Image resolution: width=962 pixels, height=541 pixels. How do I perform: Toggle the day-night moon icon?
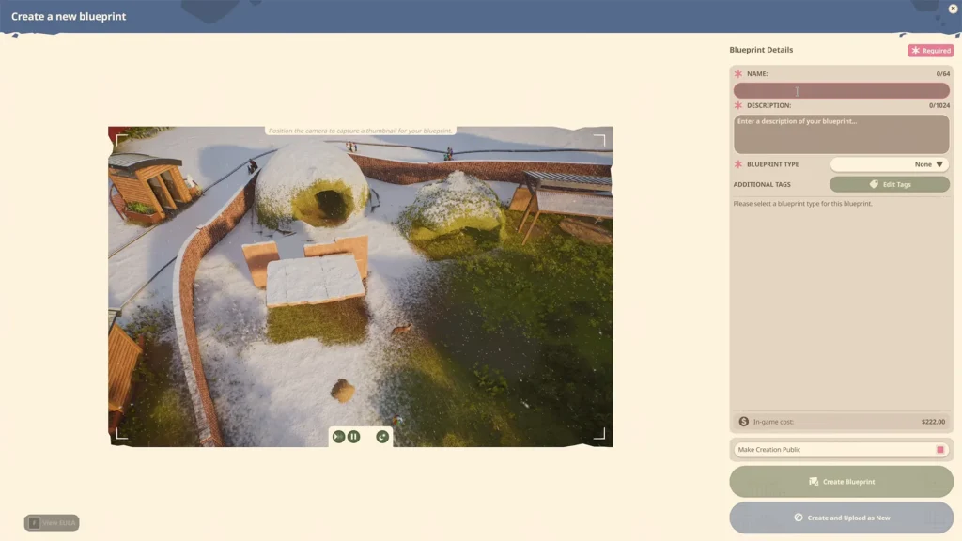382,437
